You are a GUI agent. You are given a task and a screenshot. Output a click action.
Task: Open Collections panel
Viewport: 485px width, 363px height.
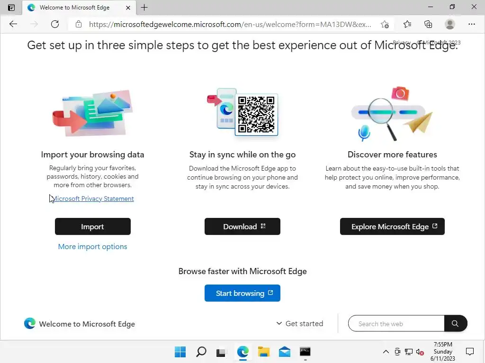pyautogui.click(x=428, y=24)
